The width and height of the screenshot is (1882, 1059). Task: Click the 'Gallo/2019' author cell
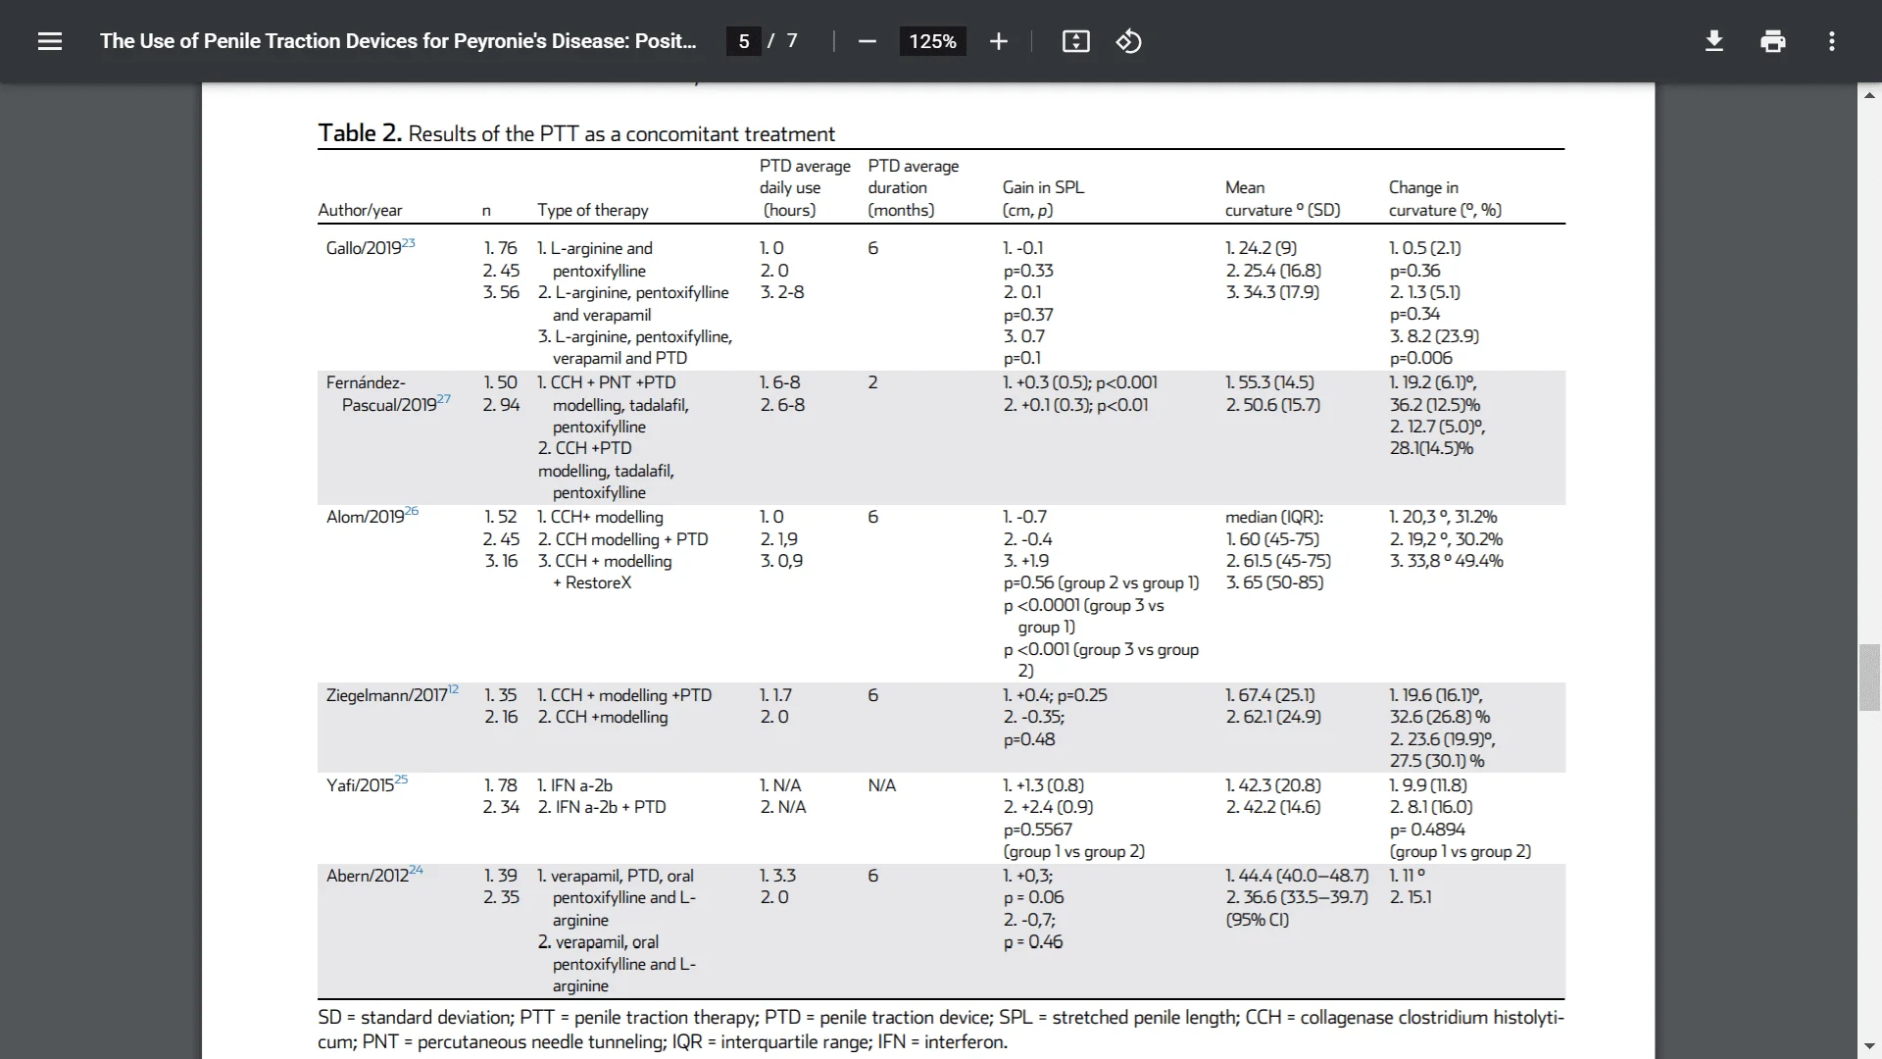pos(364,248)
